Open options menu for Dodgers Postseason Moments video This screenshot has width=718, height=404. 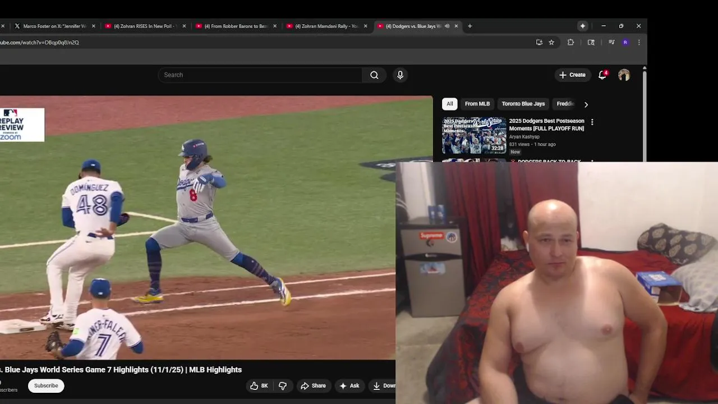coord(592,122)
